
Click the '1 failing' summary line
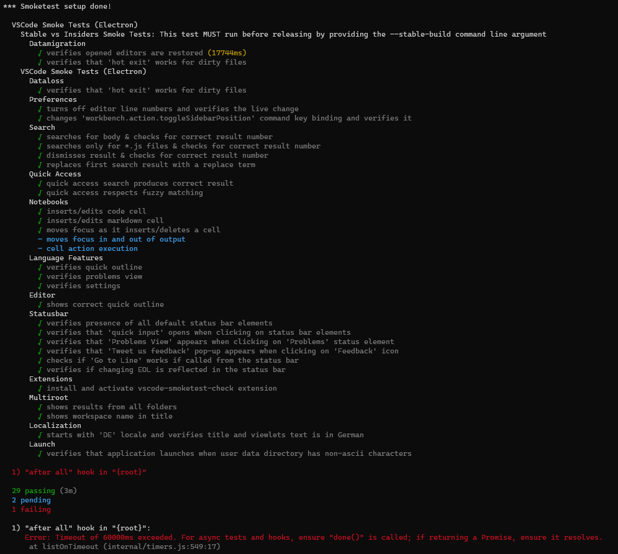click(x=31, y=510)
